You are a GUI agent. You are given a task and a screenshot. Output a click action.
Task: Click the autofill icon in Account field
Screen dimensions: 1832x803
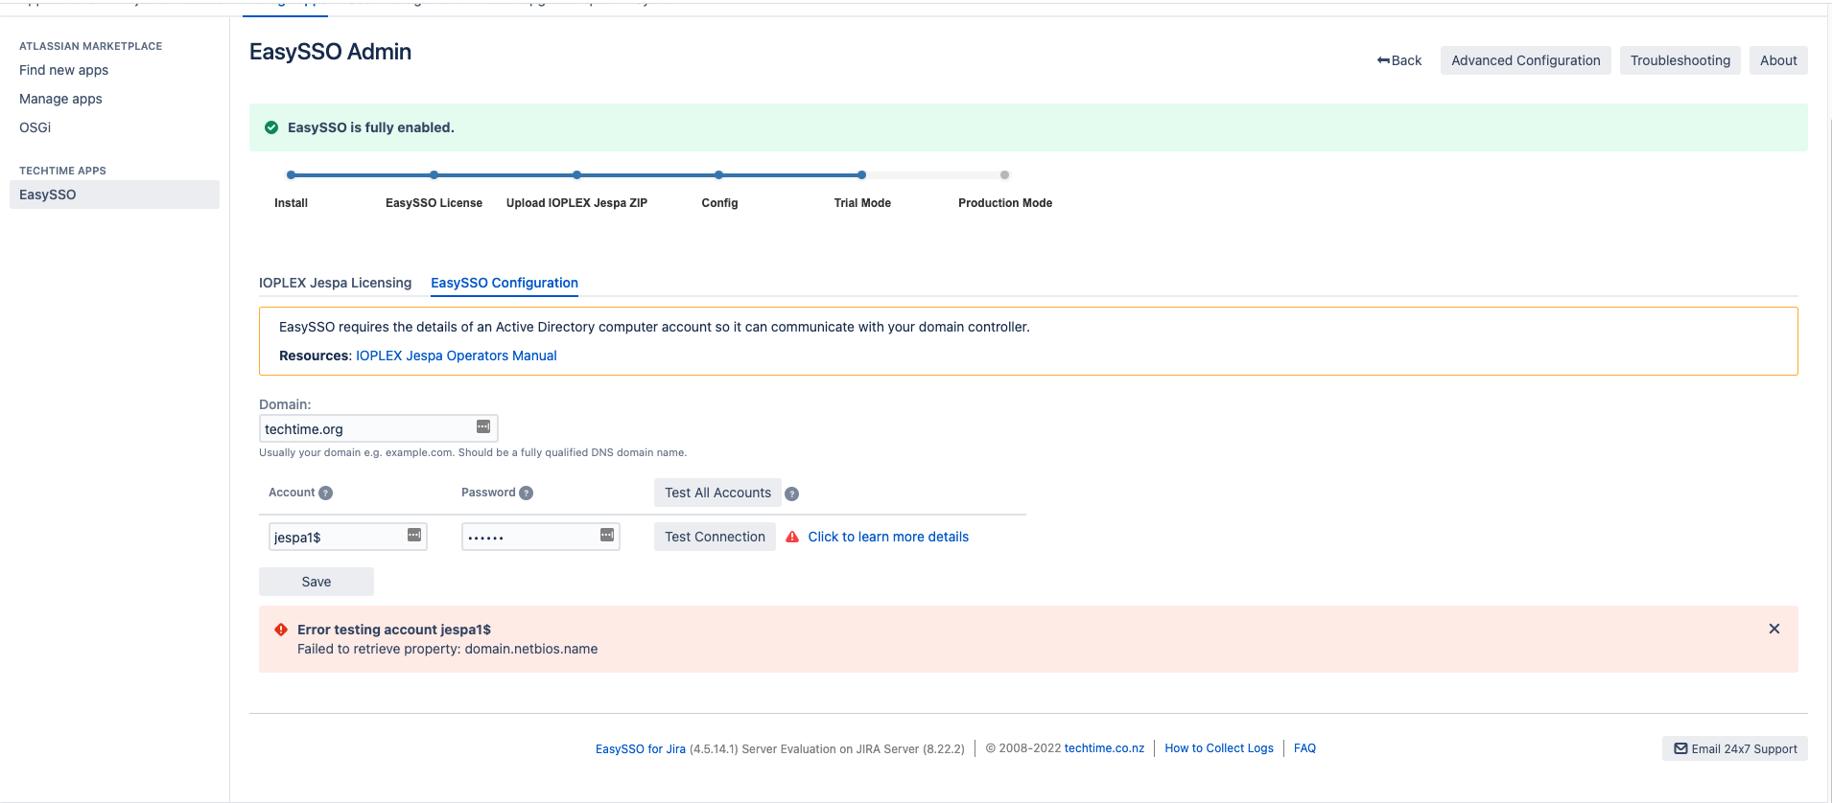[x=414, y=536]
